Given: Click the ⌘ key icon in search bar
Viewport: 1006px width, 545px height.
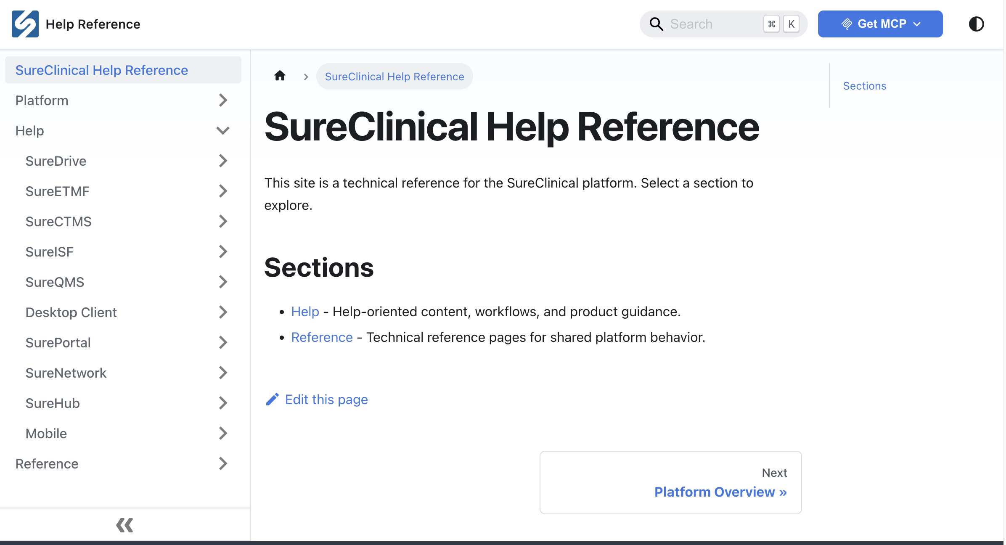Looking at the screenshot, I should click(x=771, y=24).
